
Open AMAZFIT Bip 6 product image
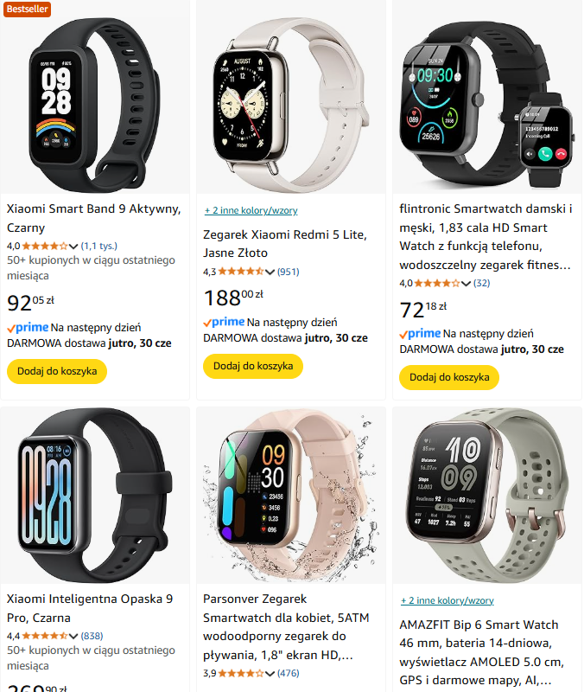[x=487, y=495]
